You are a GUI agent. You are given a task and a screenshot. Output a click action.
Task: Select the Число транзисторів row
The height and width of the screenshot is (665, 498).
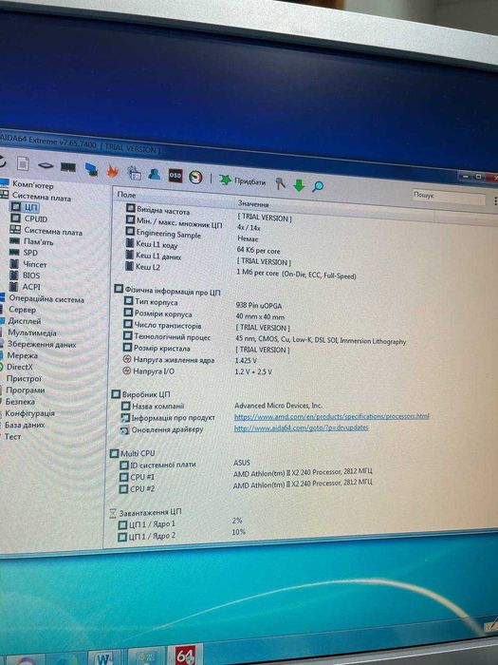point(207,326)
